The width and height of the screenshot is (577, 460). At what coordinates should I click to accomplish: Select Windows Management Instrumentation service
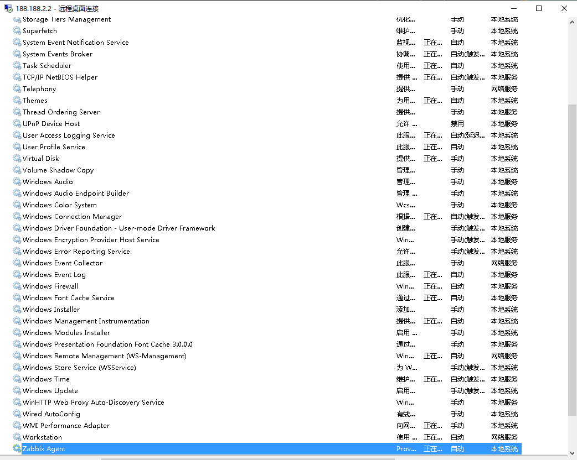click(86, 321)
